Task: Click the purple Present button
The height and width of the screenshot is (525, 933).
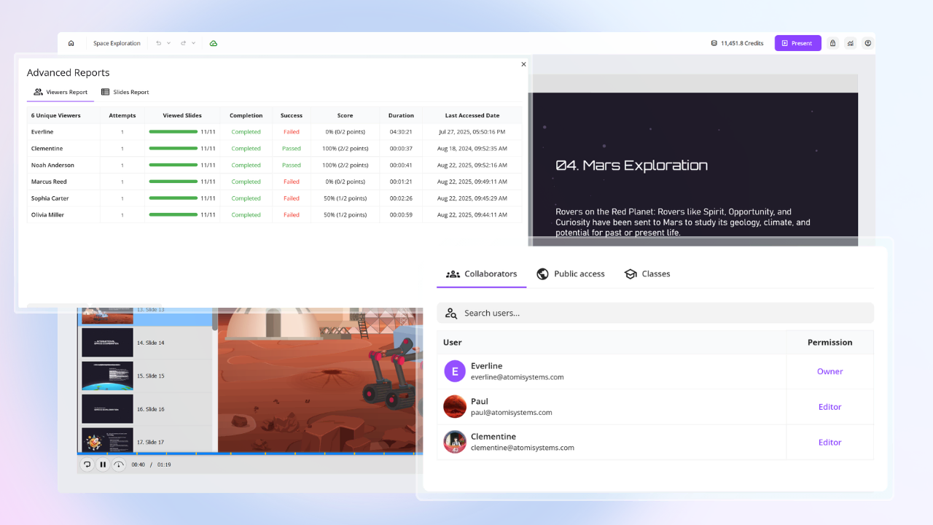Action: [x=797, y=43]
